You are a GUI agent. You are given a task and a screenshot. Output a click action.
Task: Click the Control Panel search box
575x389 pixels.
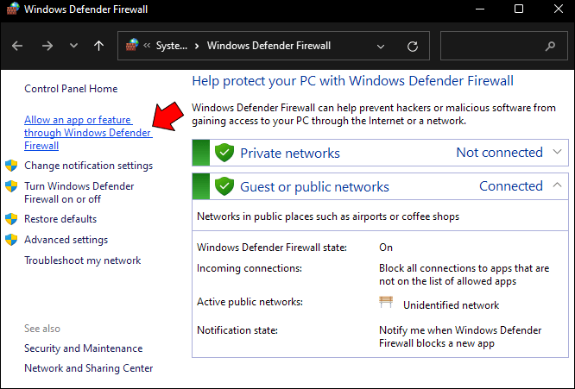coord(492,46)
